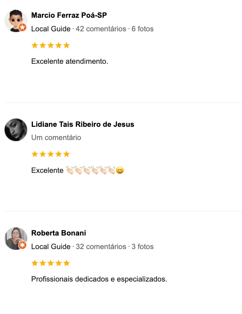The width and height of the screenshot is (242, 314).
Task: Click Lidiane's five-star rating
Action: (51, 154)
